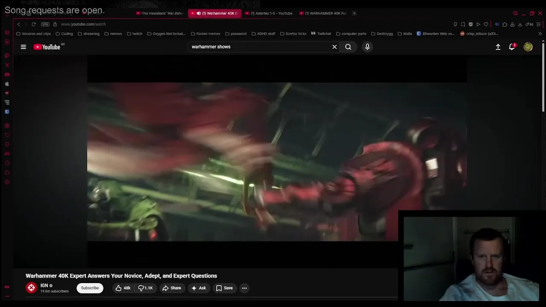
Task: Open the Discord icon in browser sidebar
Action: click(x=7, y=75)
